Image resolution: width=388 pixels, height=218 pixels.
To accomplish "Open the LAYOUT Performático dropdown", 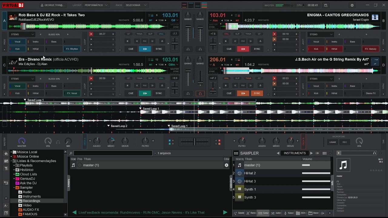I will tap(97, 5).
